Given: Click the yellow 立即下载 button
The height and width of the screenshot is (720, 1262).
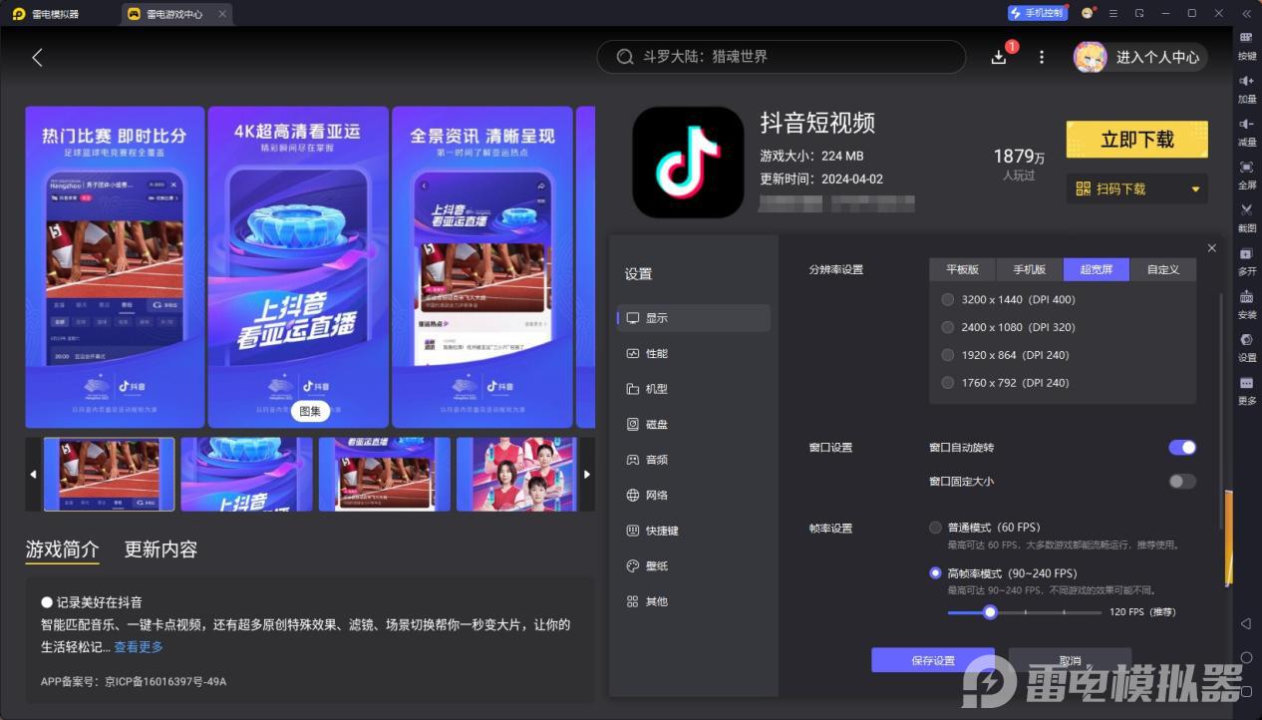Looking at the screenshot, I should coord(1137,140).
